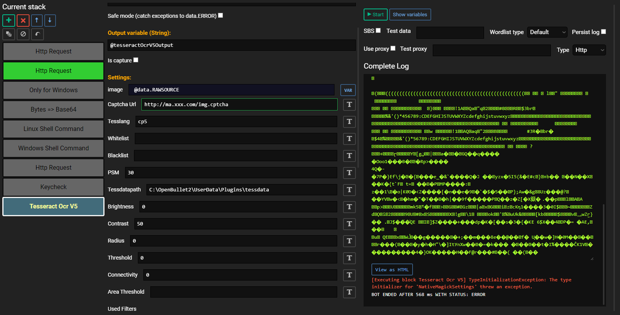Click the Contrast field showing 50
The height and width of the screenshot is (315, 620).
235,224
